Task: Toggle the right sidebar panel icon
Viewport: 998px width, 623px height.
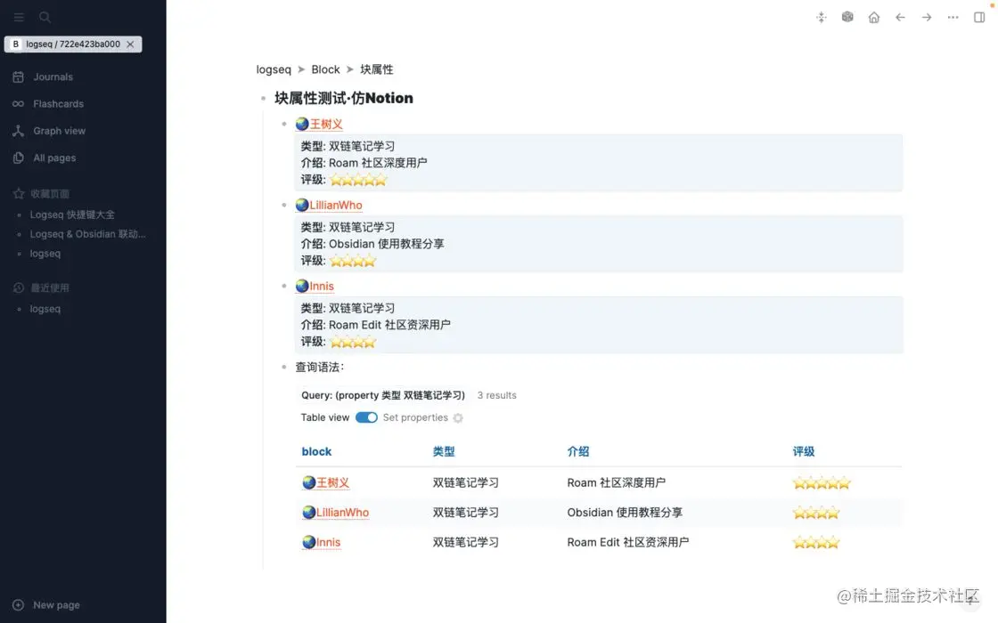Action: coord(979,17)
